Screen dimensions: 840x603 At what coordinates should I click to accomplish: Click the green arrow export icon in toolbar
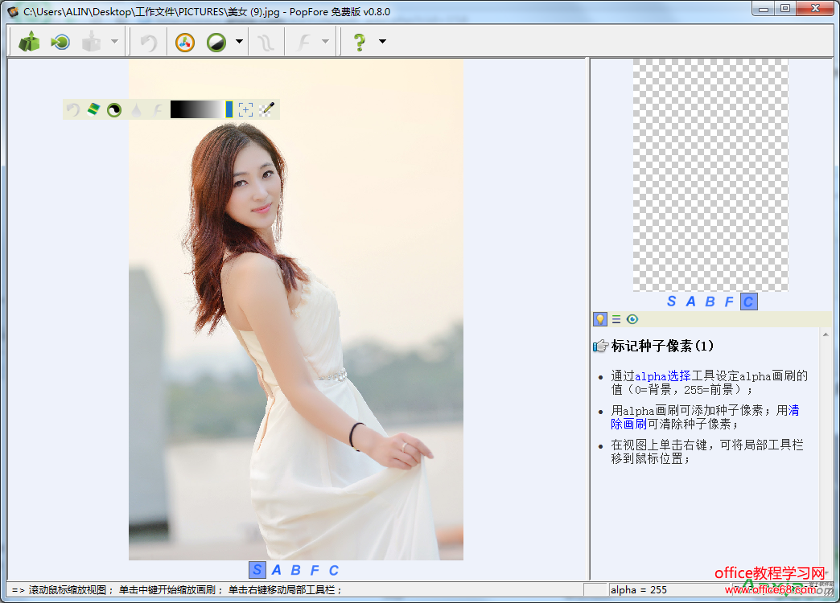click(60, 43)
